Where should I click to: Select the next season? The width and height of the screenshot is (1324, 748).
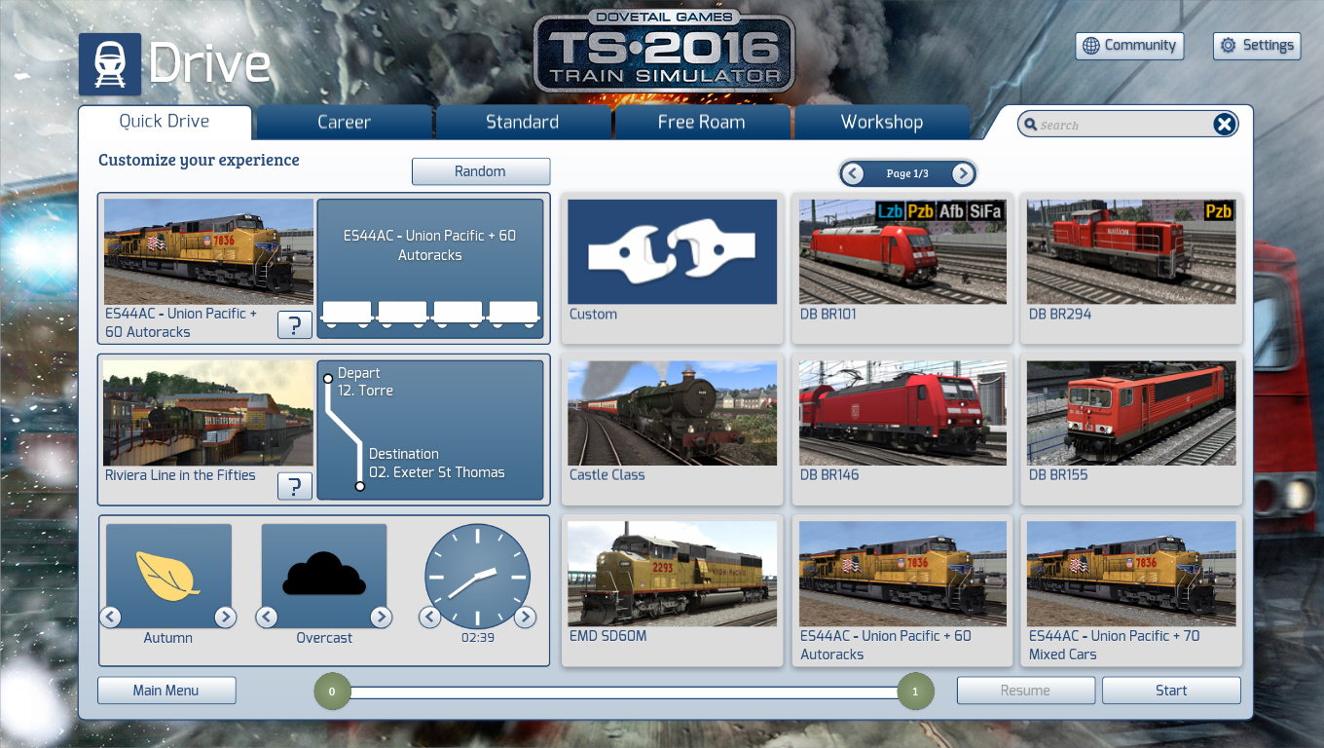click(225, 617)
